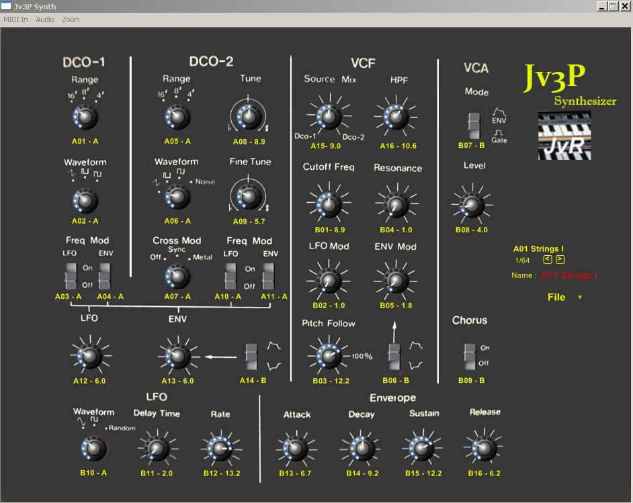Screen dimensions: 633x503
Task: Click the DCO-1 Range knob A01
Action: pyautogui.click(x=85, y=117)
